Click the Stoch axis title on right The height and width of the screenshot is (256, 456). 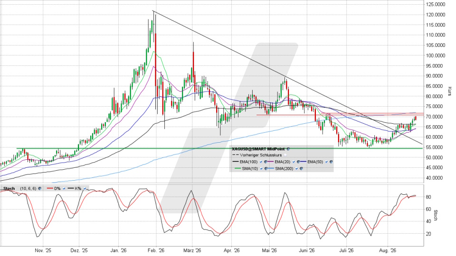436,215
